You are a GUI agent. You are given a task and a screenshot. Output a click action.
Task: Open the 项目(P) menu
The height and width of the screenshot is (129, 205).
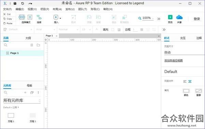point(45,9)
